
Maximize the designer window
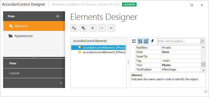(x=192, y=5)
